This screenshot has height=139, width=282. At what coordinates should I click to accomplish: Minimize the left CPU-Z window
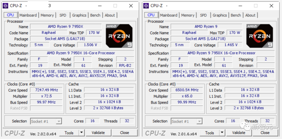click(x=100, y=6)
